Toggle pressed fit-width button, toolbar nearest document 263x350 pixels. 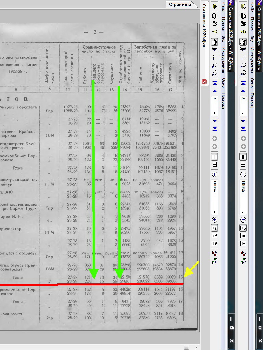215,227
